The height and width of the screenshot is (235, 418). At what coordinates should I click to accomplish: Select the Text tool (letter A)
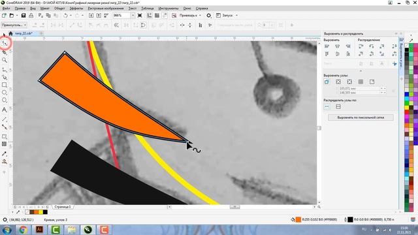click(5, 110)
